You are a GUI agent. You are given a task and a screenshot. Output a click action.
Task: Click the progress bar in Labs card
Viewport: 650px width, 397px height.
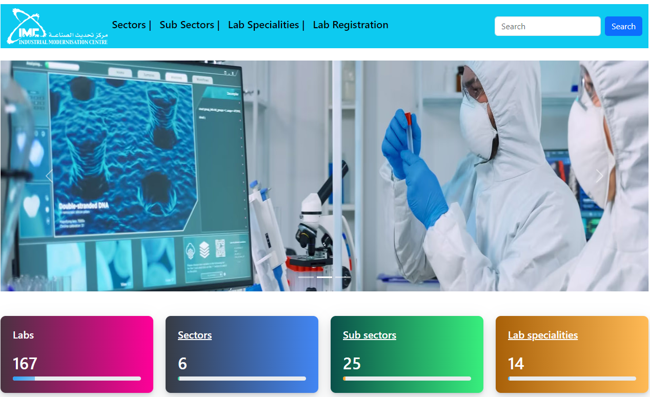click(77, 379)
